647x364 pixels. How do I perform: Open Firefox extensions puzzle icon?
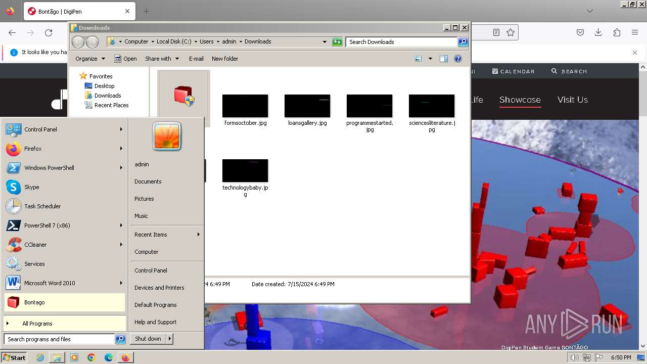point(617,32)
